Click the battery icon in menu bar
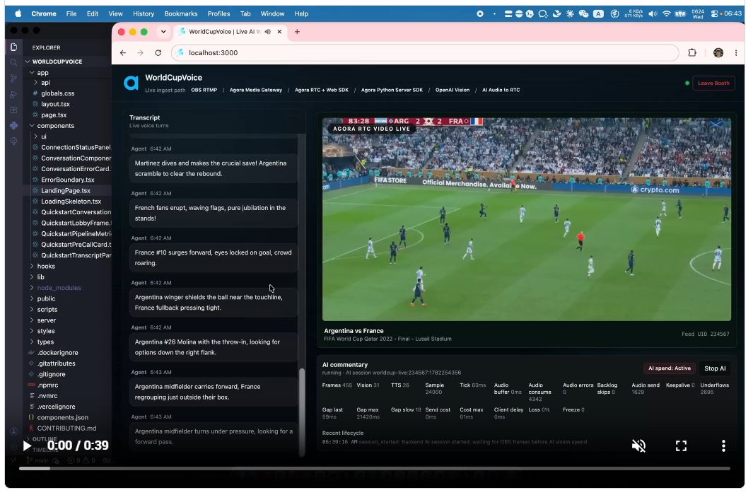 pos(680,13)
